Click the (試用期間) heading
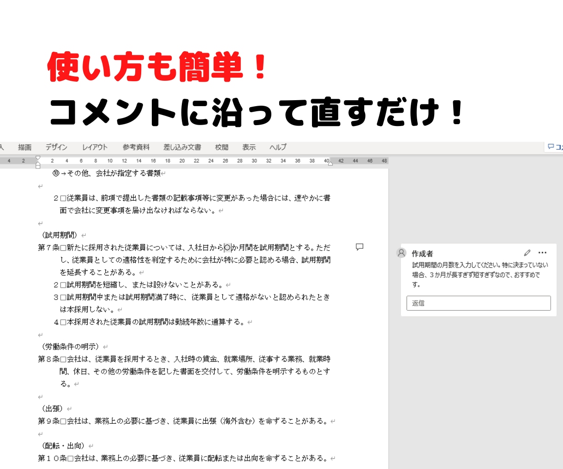Screen dimensions: 563x469 [60, 235]
